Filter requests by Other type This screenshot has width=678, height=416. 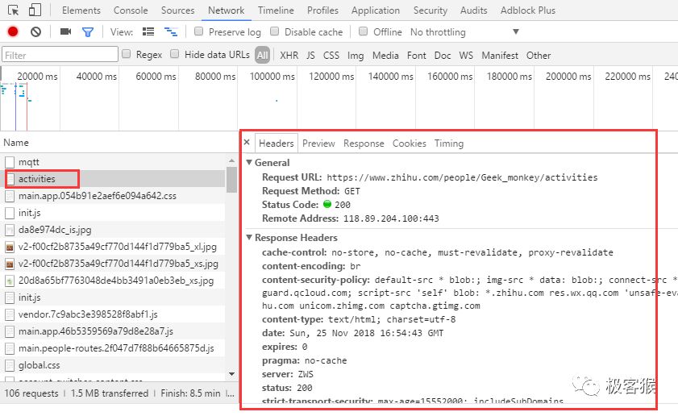539,56
